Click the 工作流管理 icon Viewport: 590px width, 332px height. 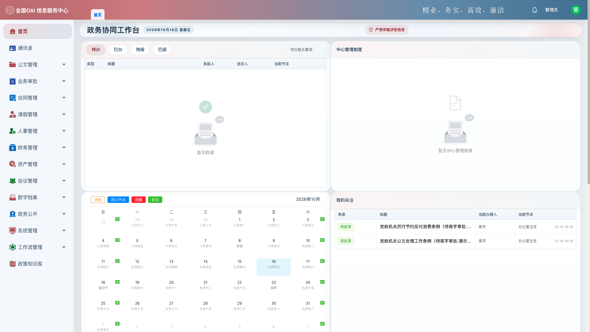click(13, 247)
